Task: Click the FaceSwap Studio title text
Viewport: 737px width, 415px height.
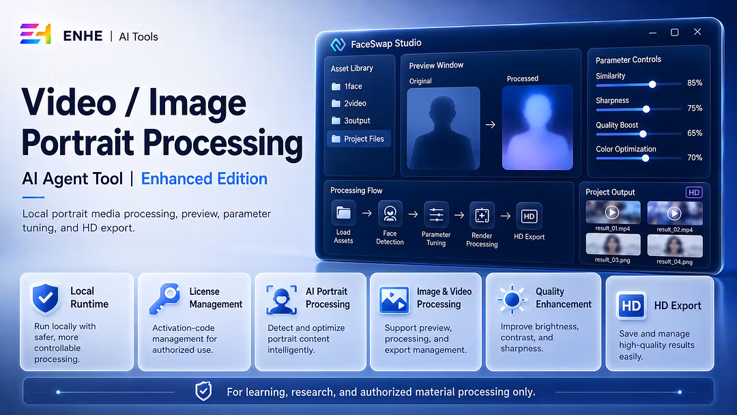Action: (386, 43)
